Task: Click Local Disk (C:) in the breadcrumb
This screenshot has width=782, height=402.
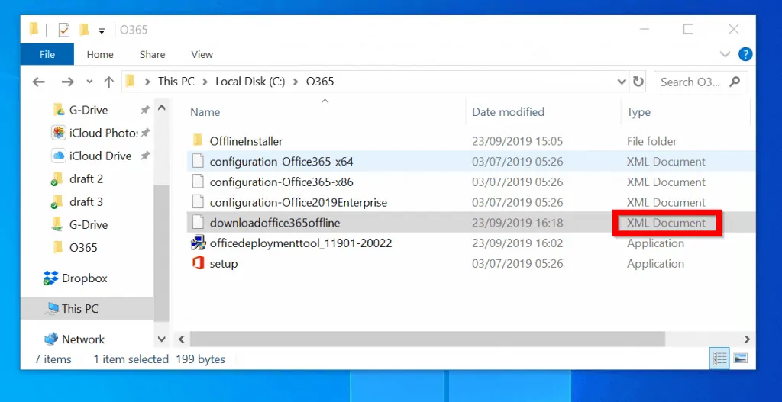Action: [250, 82]
